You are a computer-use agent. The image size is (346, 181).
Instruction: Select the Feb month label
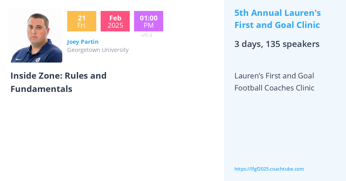[x=115, y=18]
